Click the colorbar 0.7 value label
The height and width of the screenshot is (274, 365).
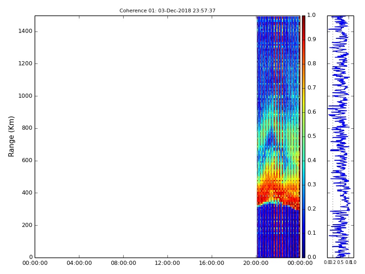pyautogui.click(x=312, y=88)
